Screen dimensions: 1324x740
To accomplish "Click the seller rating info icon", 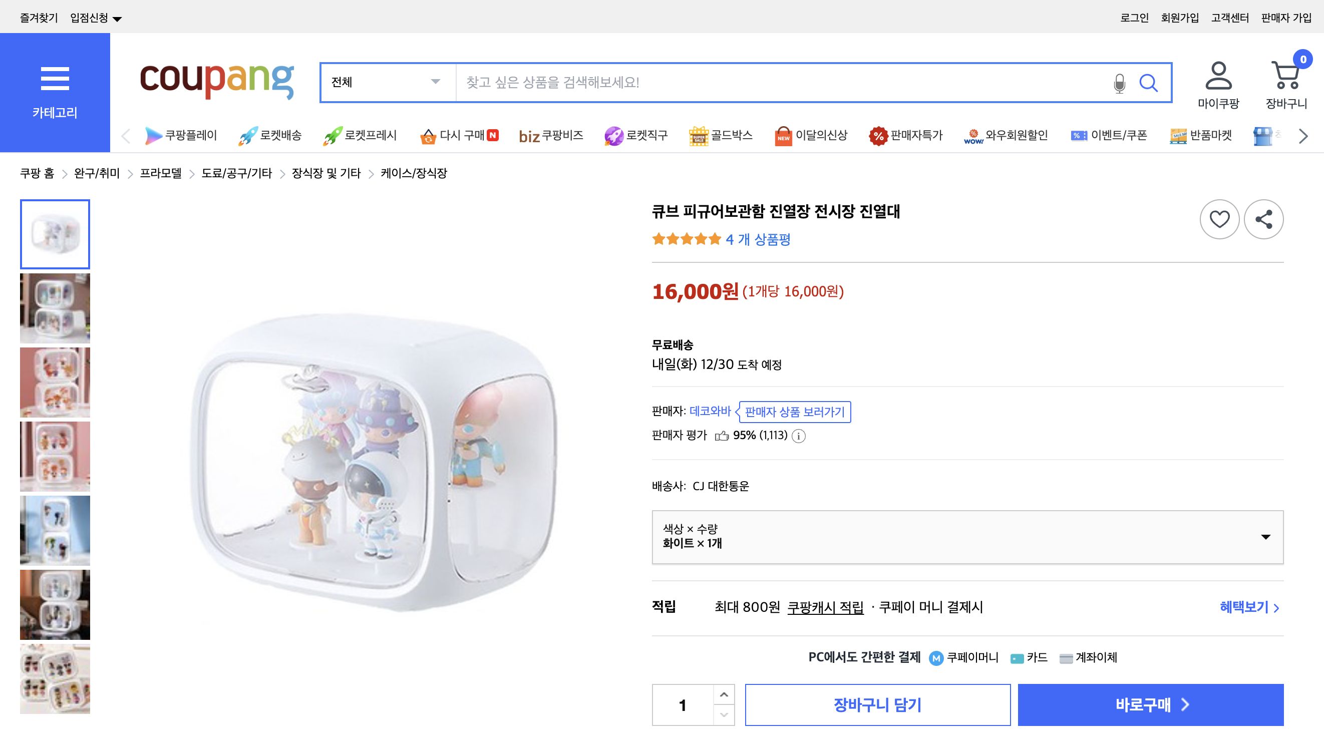I will point(800,436).
